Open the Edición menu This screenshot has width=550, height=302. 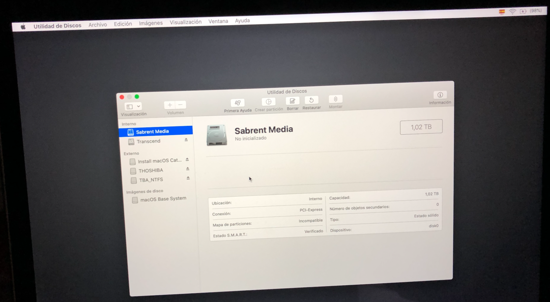pyautogui.click(x=123, y=24)
